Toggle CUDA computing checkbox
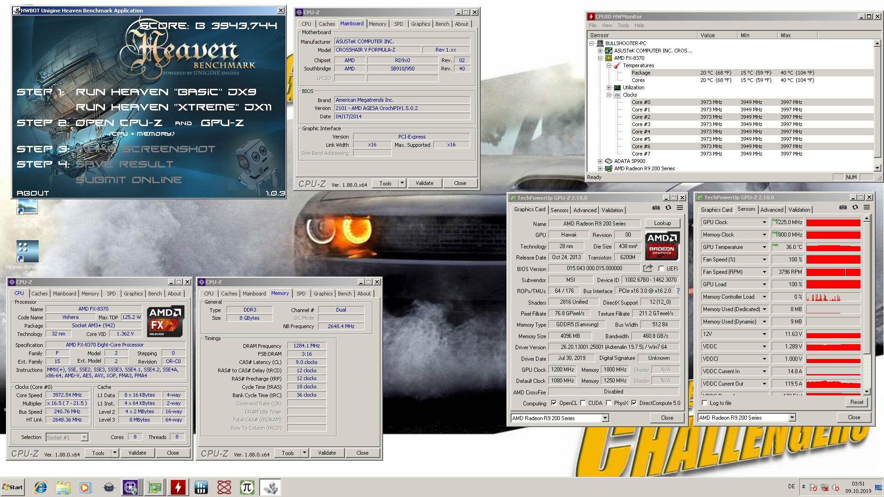Screen dimensions: 884x497 point(583,403)
